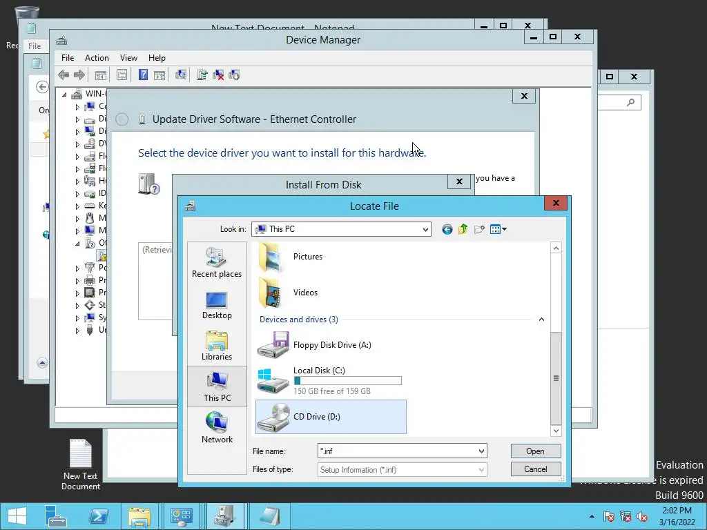Screen dimensions: 707x530
Task: Open the Notepad File menu
Action: (x=35, y=46)
